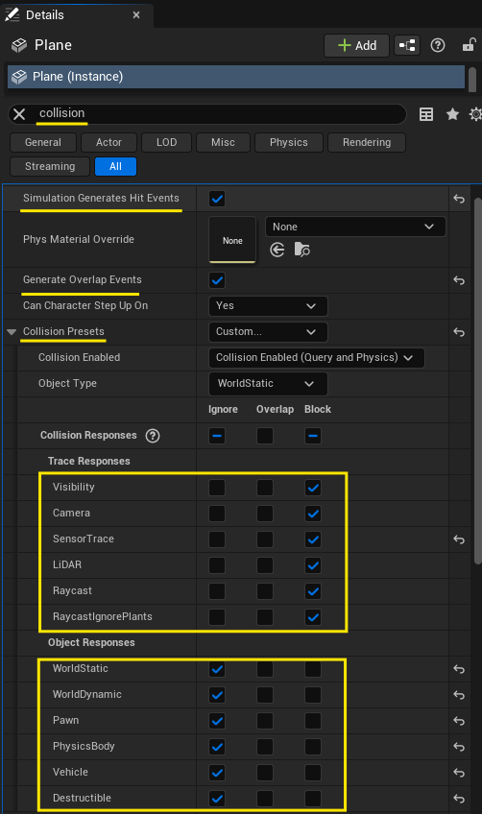Open the Collision Responses help icon
This screenshot has height=814, width=482.
[x=152, y=436]
